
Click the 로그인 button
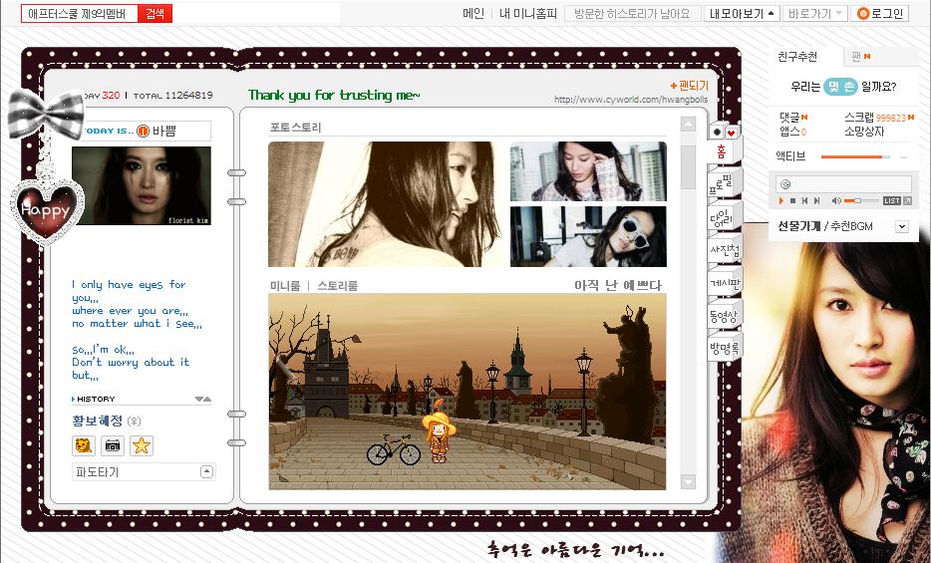coord(880,14)
